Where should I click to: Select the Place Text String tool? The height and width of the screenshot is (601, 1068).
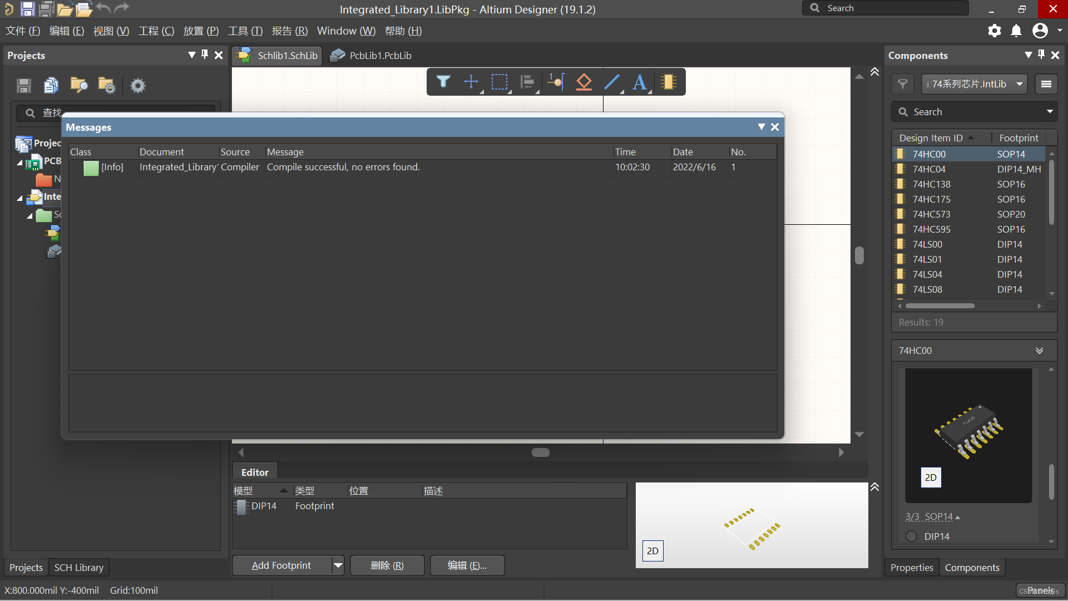(x=640, y=82)
